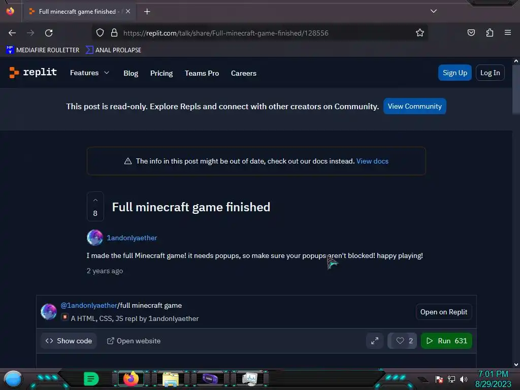Open the @1andonlyaether link in the repl embed
The width and height of the screenshot is (520, 390).
88,305
